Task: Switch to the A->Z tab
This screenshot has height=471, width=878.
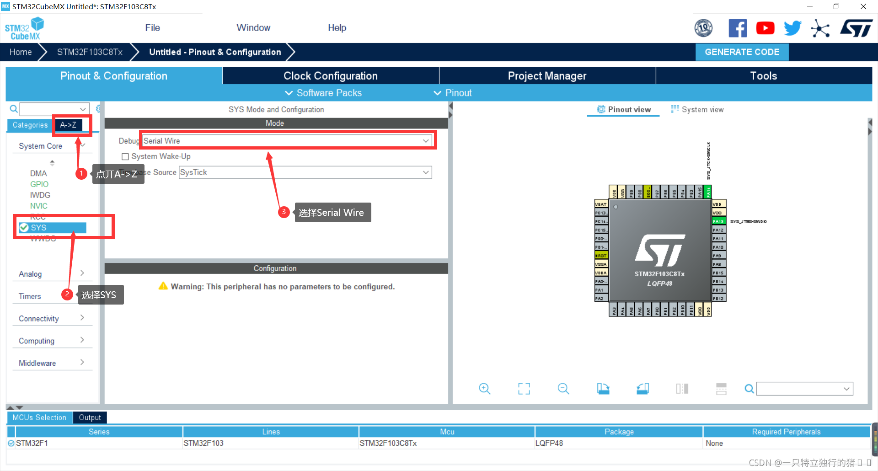Action: point(68,125)
